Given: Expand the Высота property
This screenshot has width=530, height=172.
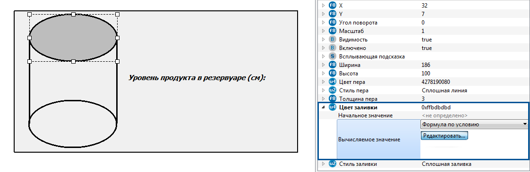Looking at the screenshot, I should 323,73.
